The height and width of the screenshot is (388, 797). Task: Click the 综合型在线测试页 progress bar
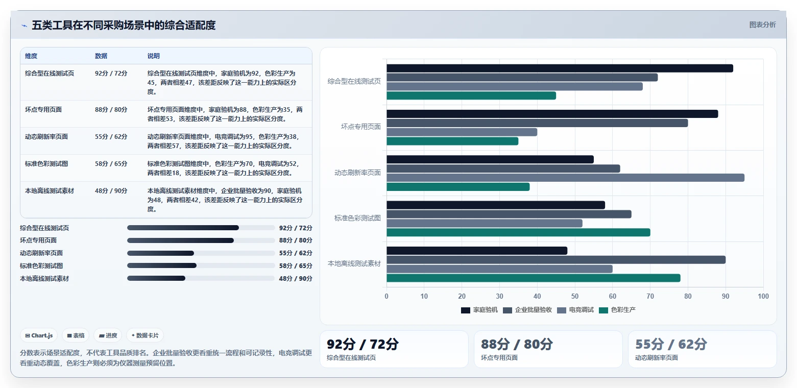pyautogui.click(x=201, y=228)
